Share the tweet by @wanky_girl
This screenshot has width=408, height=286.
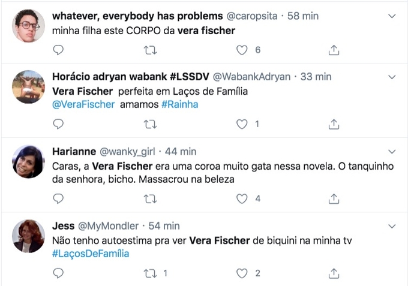pyautogui.click(x=334, y=198)
